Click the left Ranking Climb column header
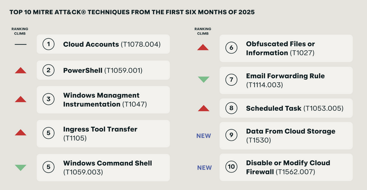 click(20, 31)
